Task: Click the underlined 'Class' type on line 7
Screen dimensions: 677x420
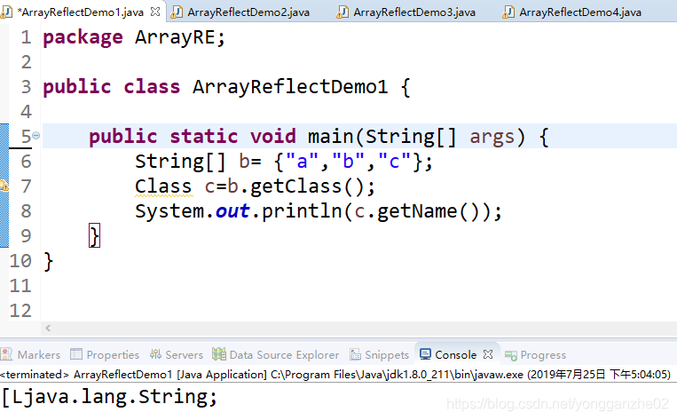Action: click(x=163, y=186)
